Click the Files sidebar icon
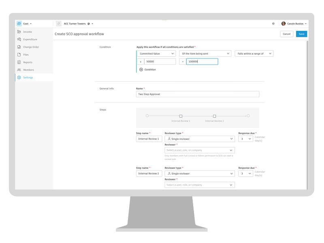Viewport: 324px width, 243px height. click(x=19, y=55)
